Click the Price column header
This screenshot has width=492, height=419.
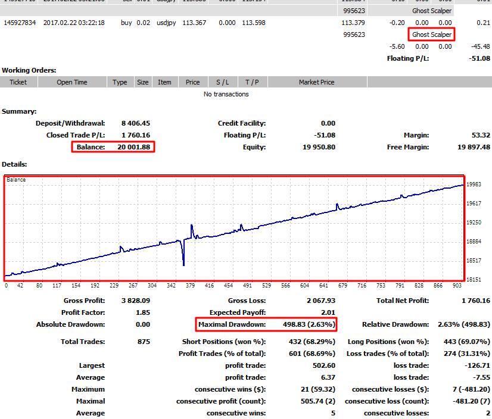192,82
